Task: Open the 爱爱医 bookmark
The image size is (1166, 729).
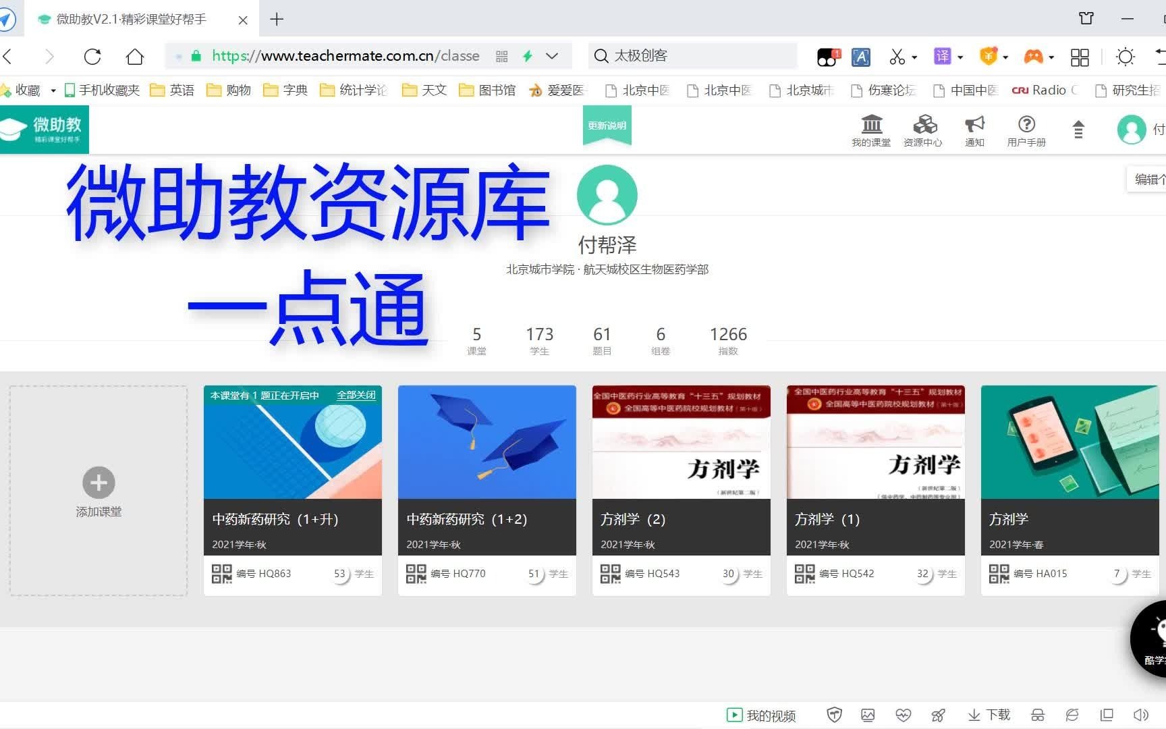Action: pyautogui.click(x=558, y=90)
